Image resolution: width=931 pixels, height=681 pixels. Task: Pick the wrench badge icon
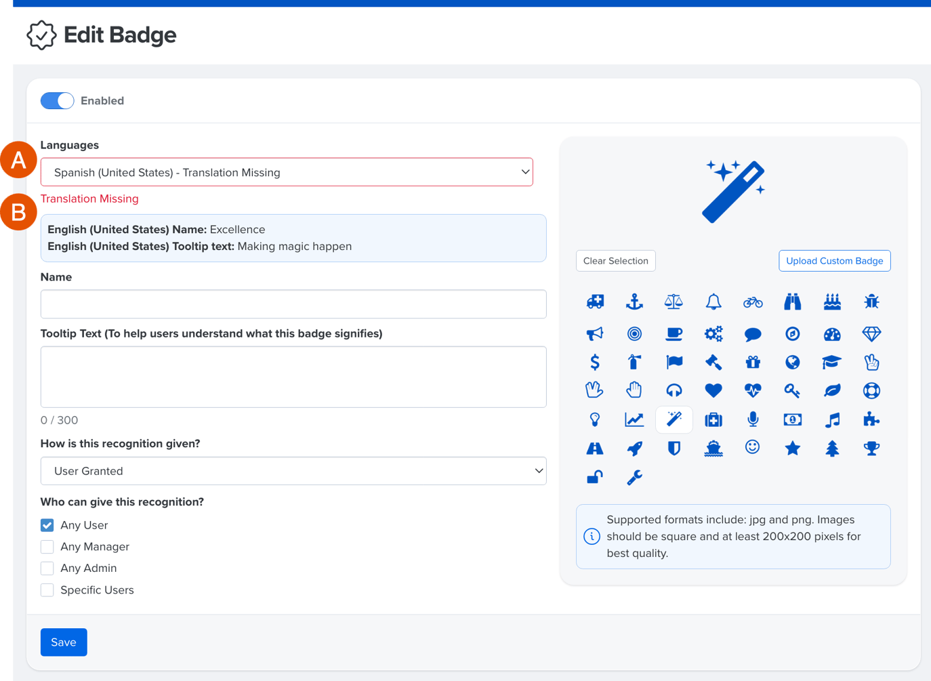(x=634, y=477)
